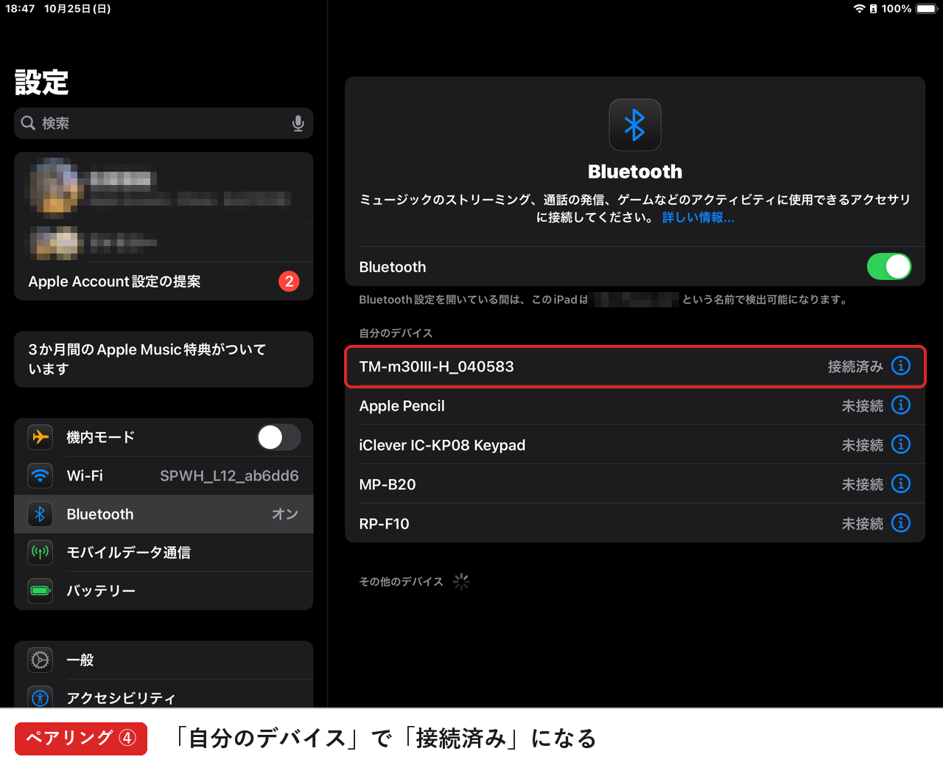Open アクセシビリティ settings

[x=164, y=694]
